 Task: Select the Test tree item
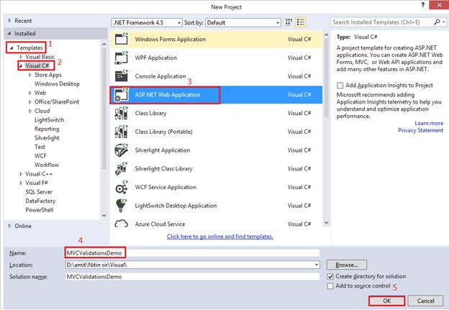coord(40,147)
